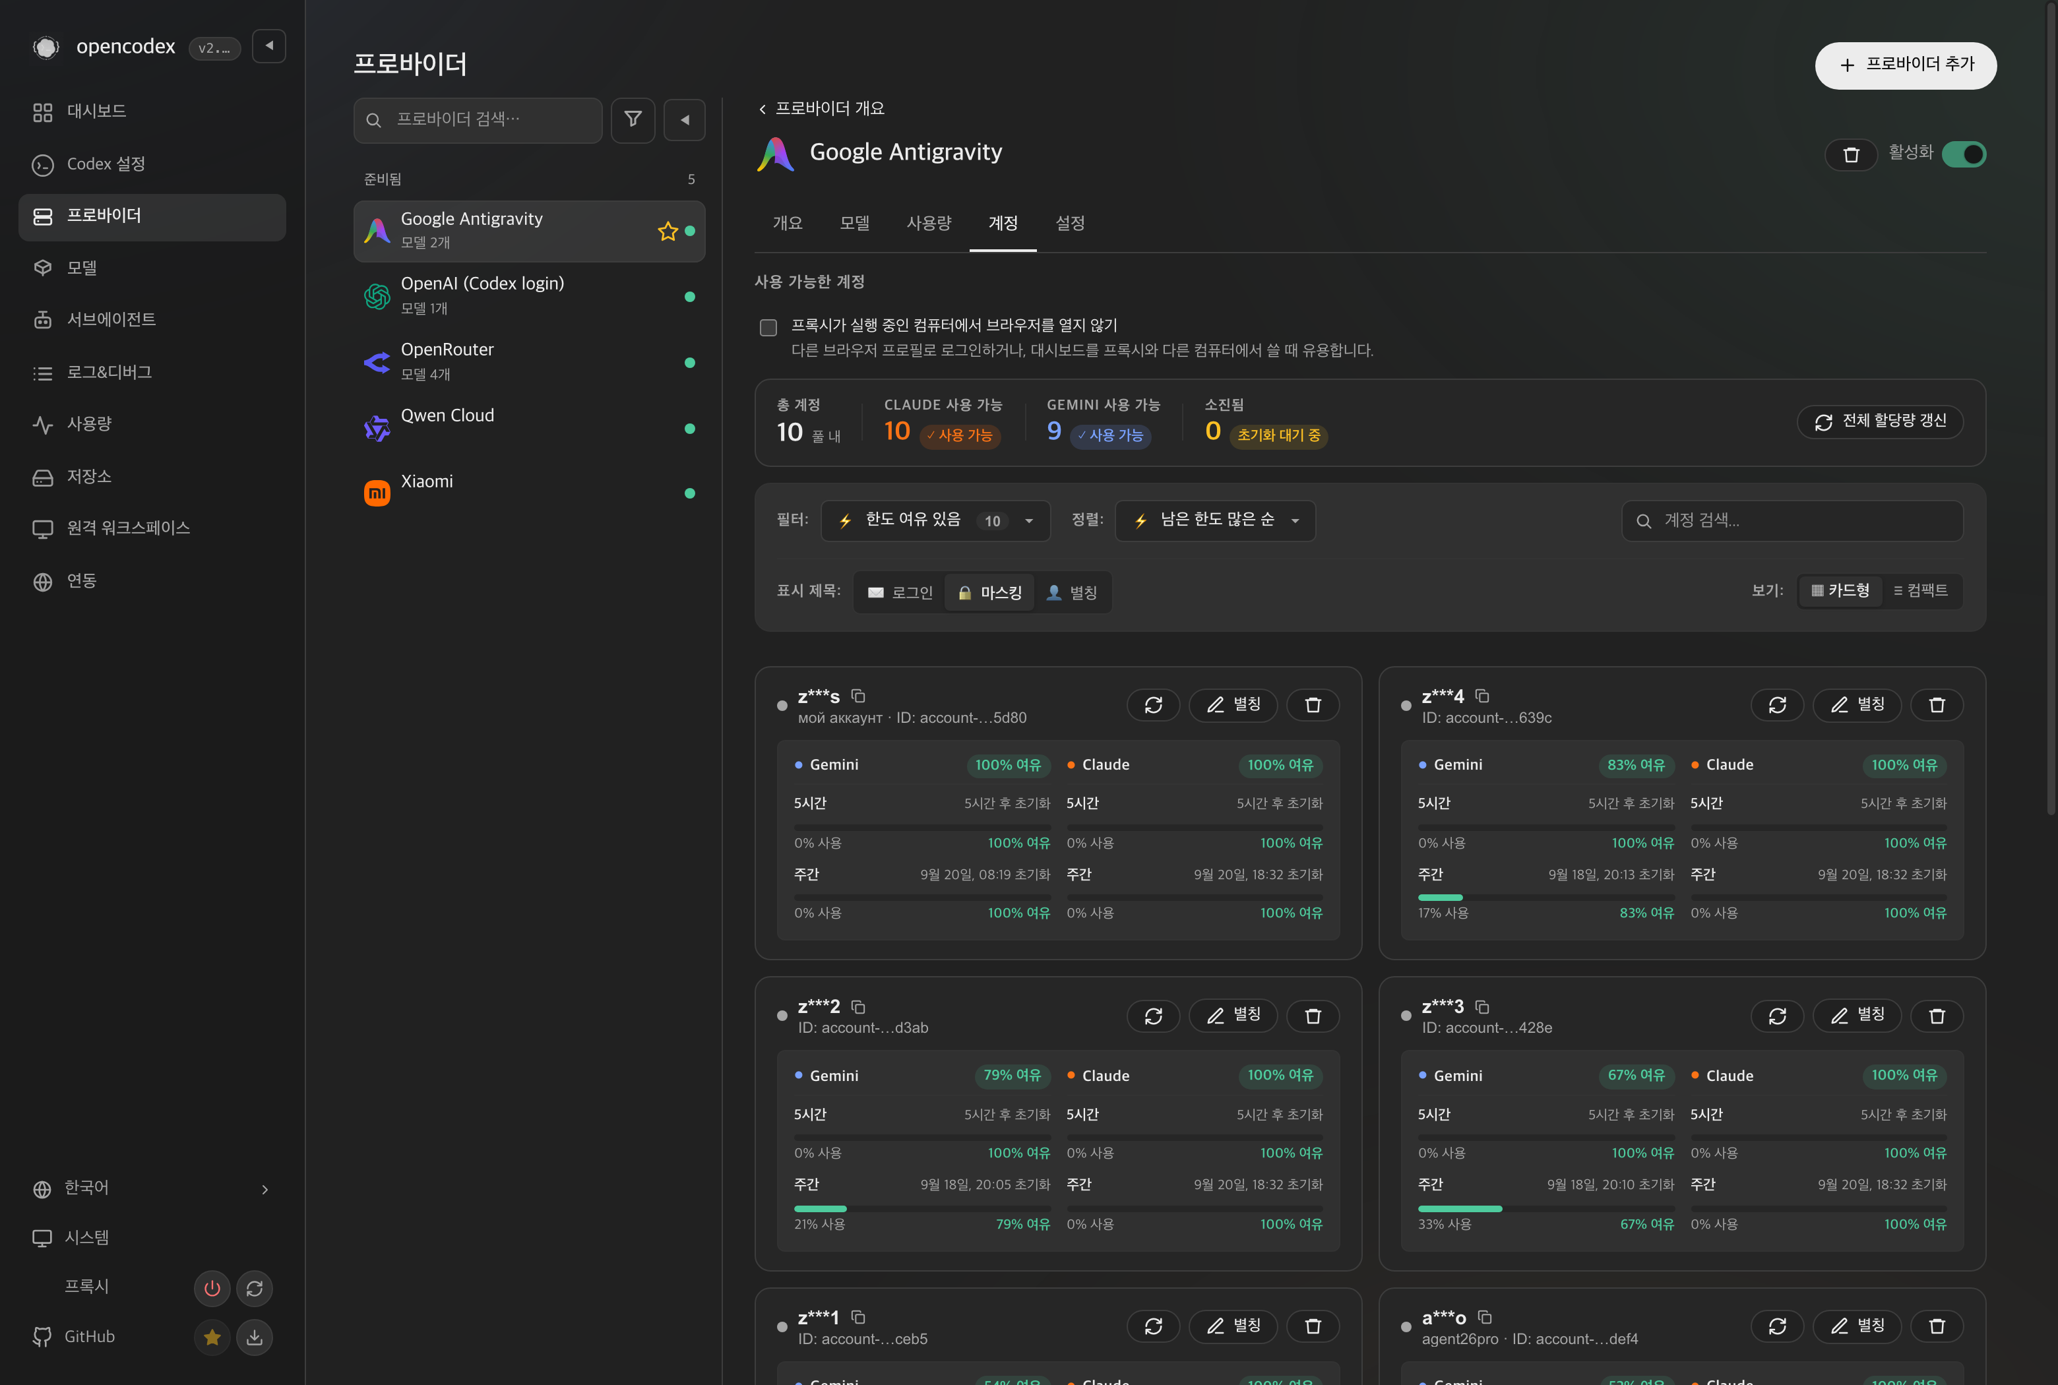Viewport: 2058px width, 1385px height.
Task: Expand the 한국어 language selector
Action: click(152, 1188)
